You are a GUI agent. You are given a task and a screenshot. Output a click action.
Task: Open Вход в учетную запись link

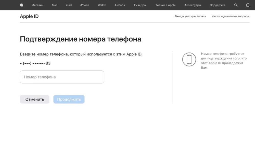point(190,16)
